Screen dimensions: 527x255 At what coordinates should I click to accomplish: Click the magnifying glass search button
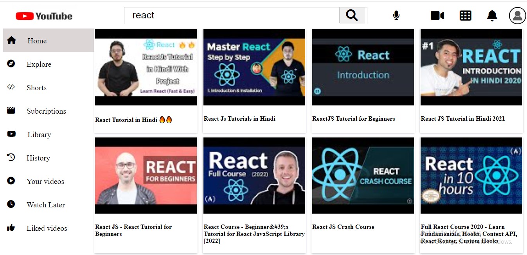tap(352, 16)
